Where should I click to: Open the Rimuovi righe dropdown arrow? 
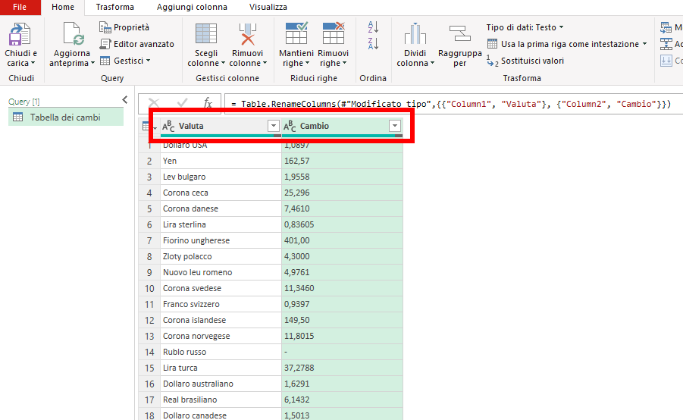[345, 63]
